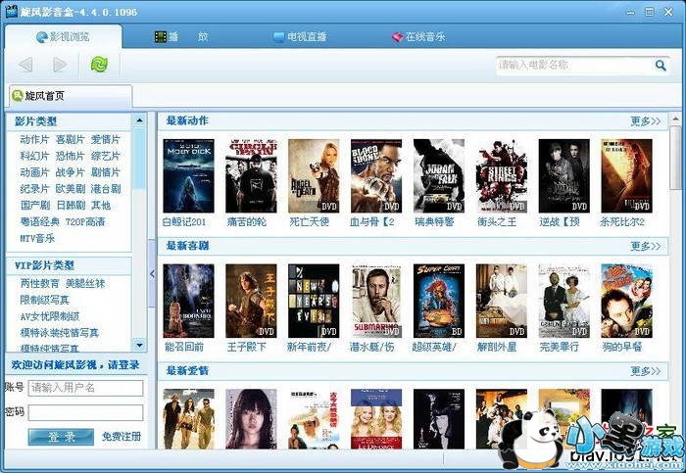Select MTV音乐 category
The width and height of the screenshot is (686, 473).
tap(37, 238)
